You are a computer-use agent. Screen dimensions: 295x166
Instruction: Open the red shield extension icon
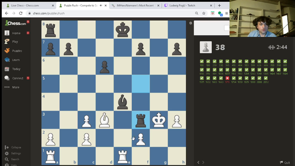point(212,13)
